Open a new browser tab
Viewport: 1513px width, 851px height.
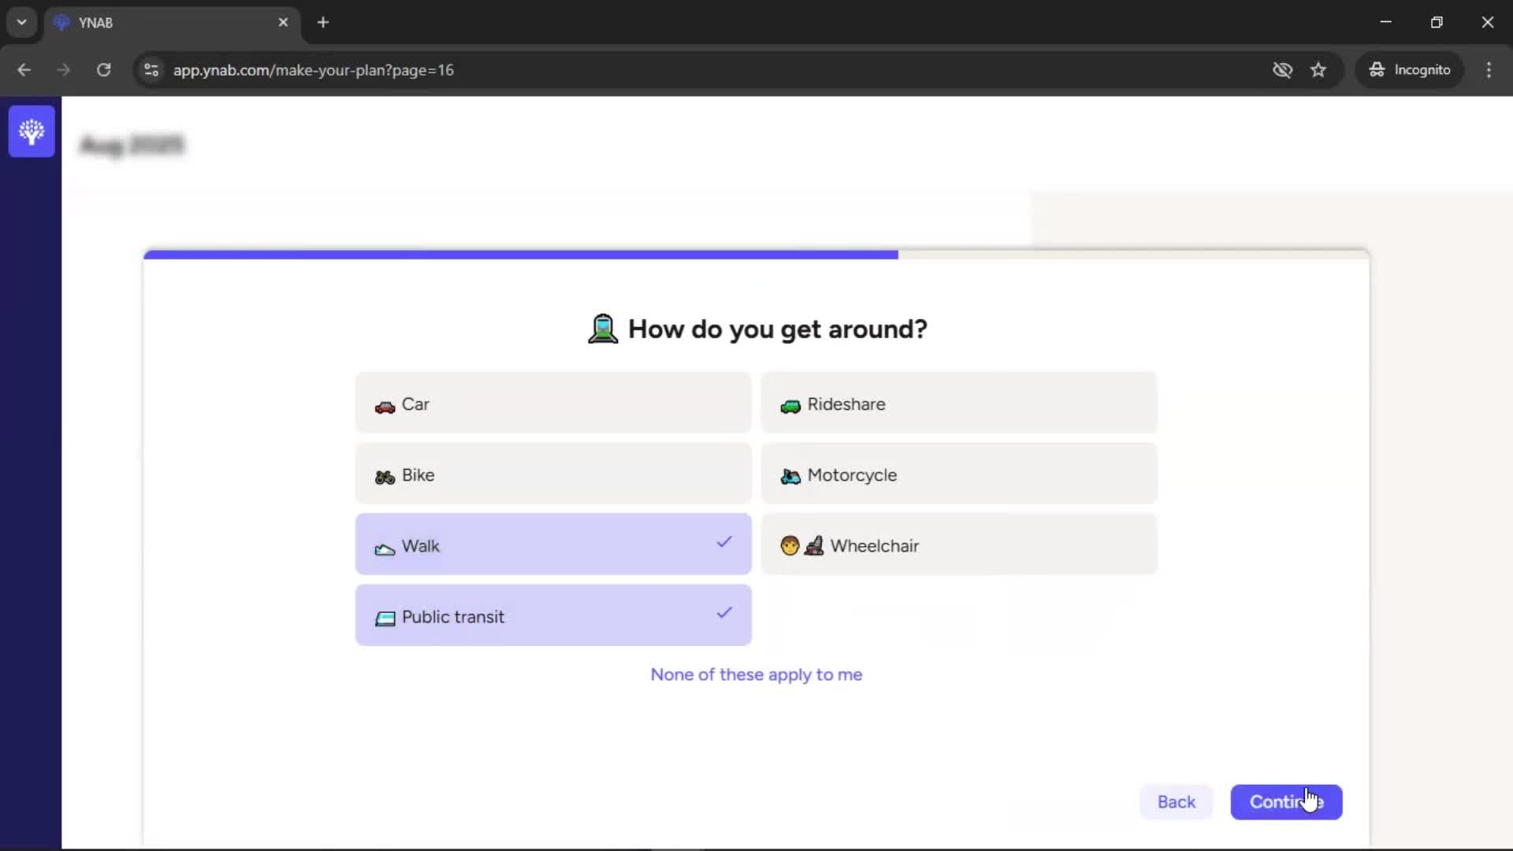[323, 23]
